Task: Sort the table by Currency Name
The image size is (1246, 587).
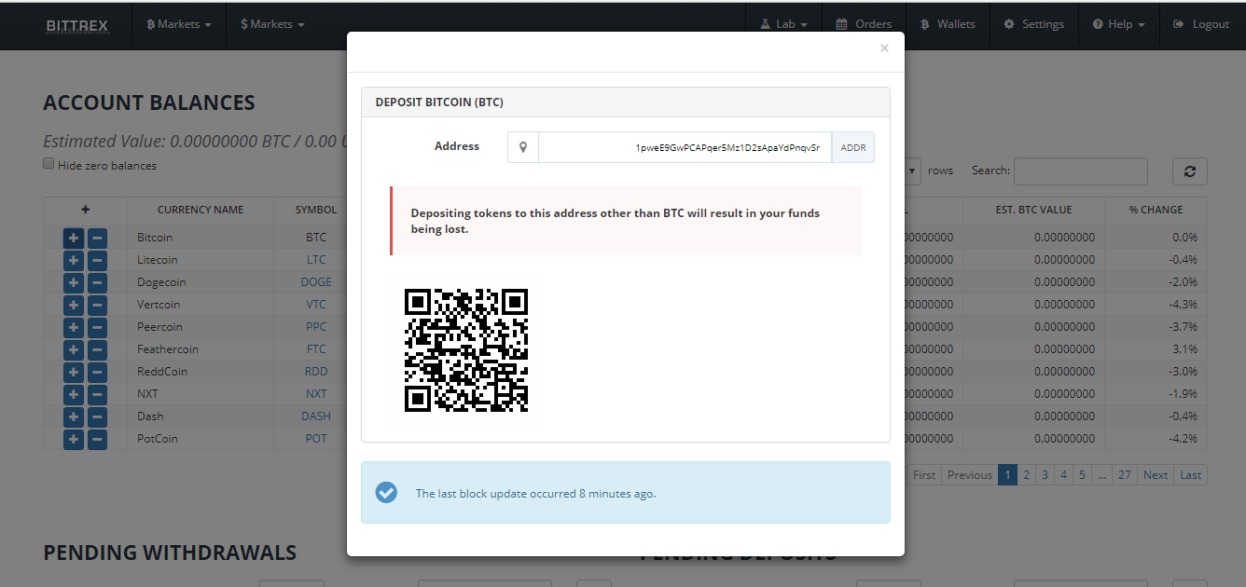Action: coord(201,211)
